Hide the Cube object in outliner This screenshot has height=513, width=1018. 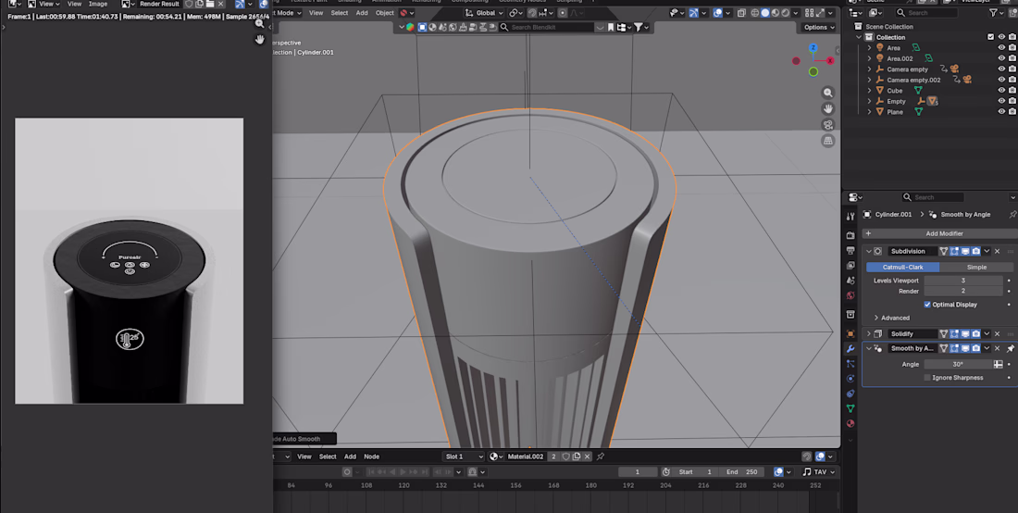coord(1001,90)
